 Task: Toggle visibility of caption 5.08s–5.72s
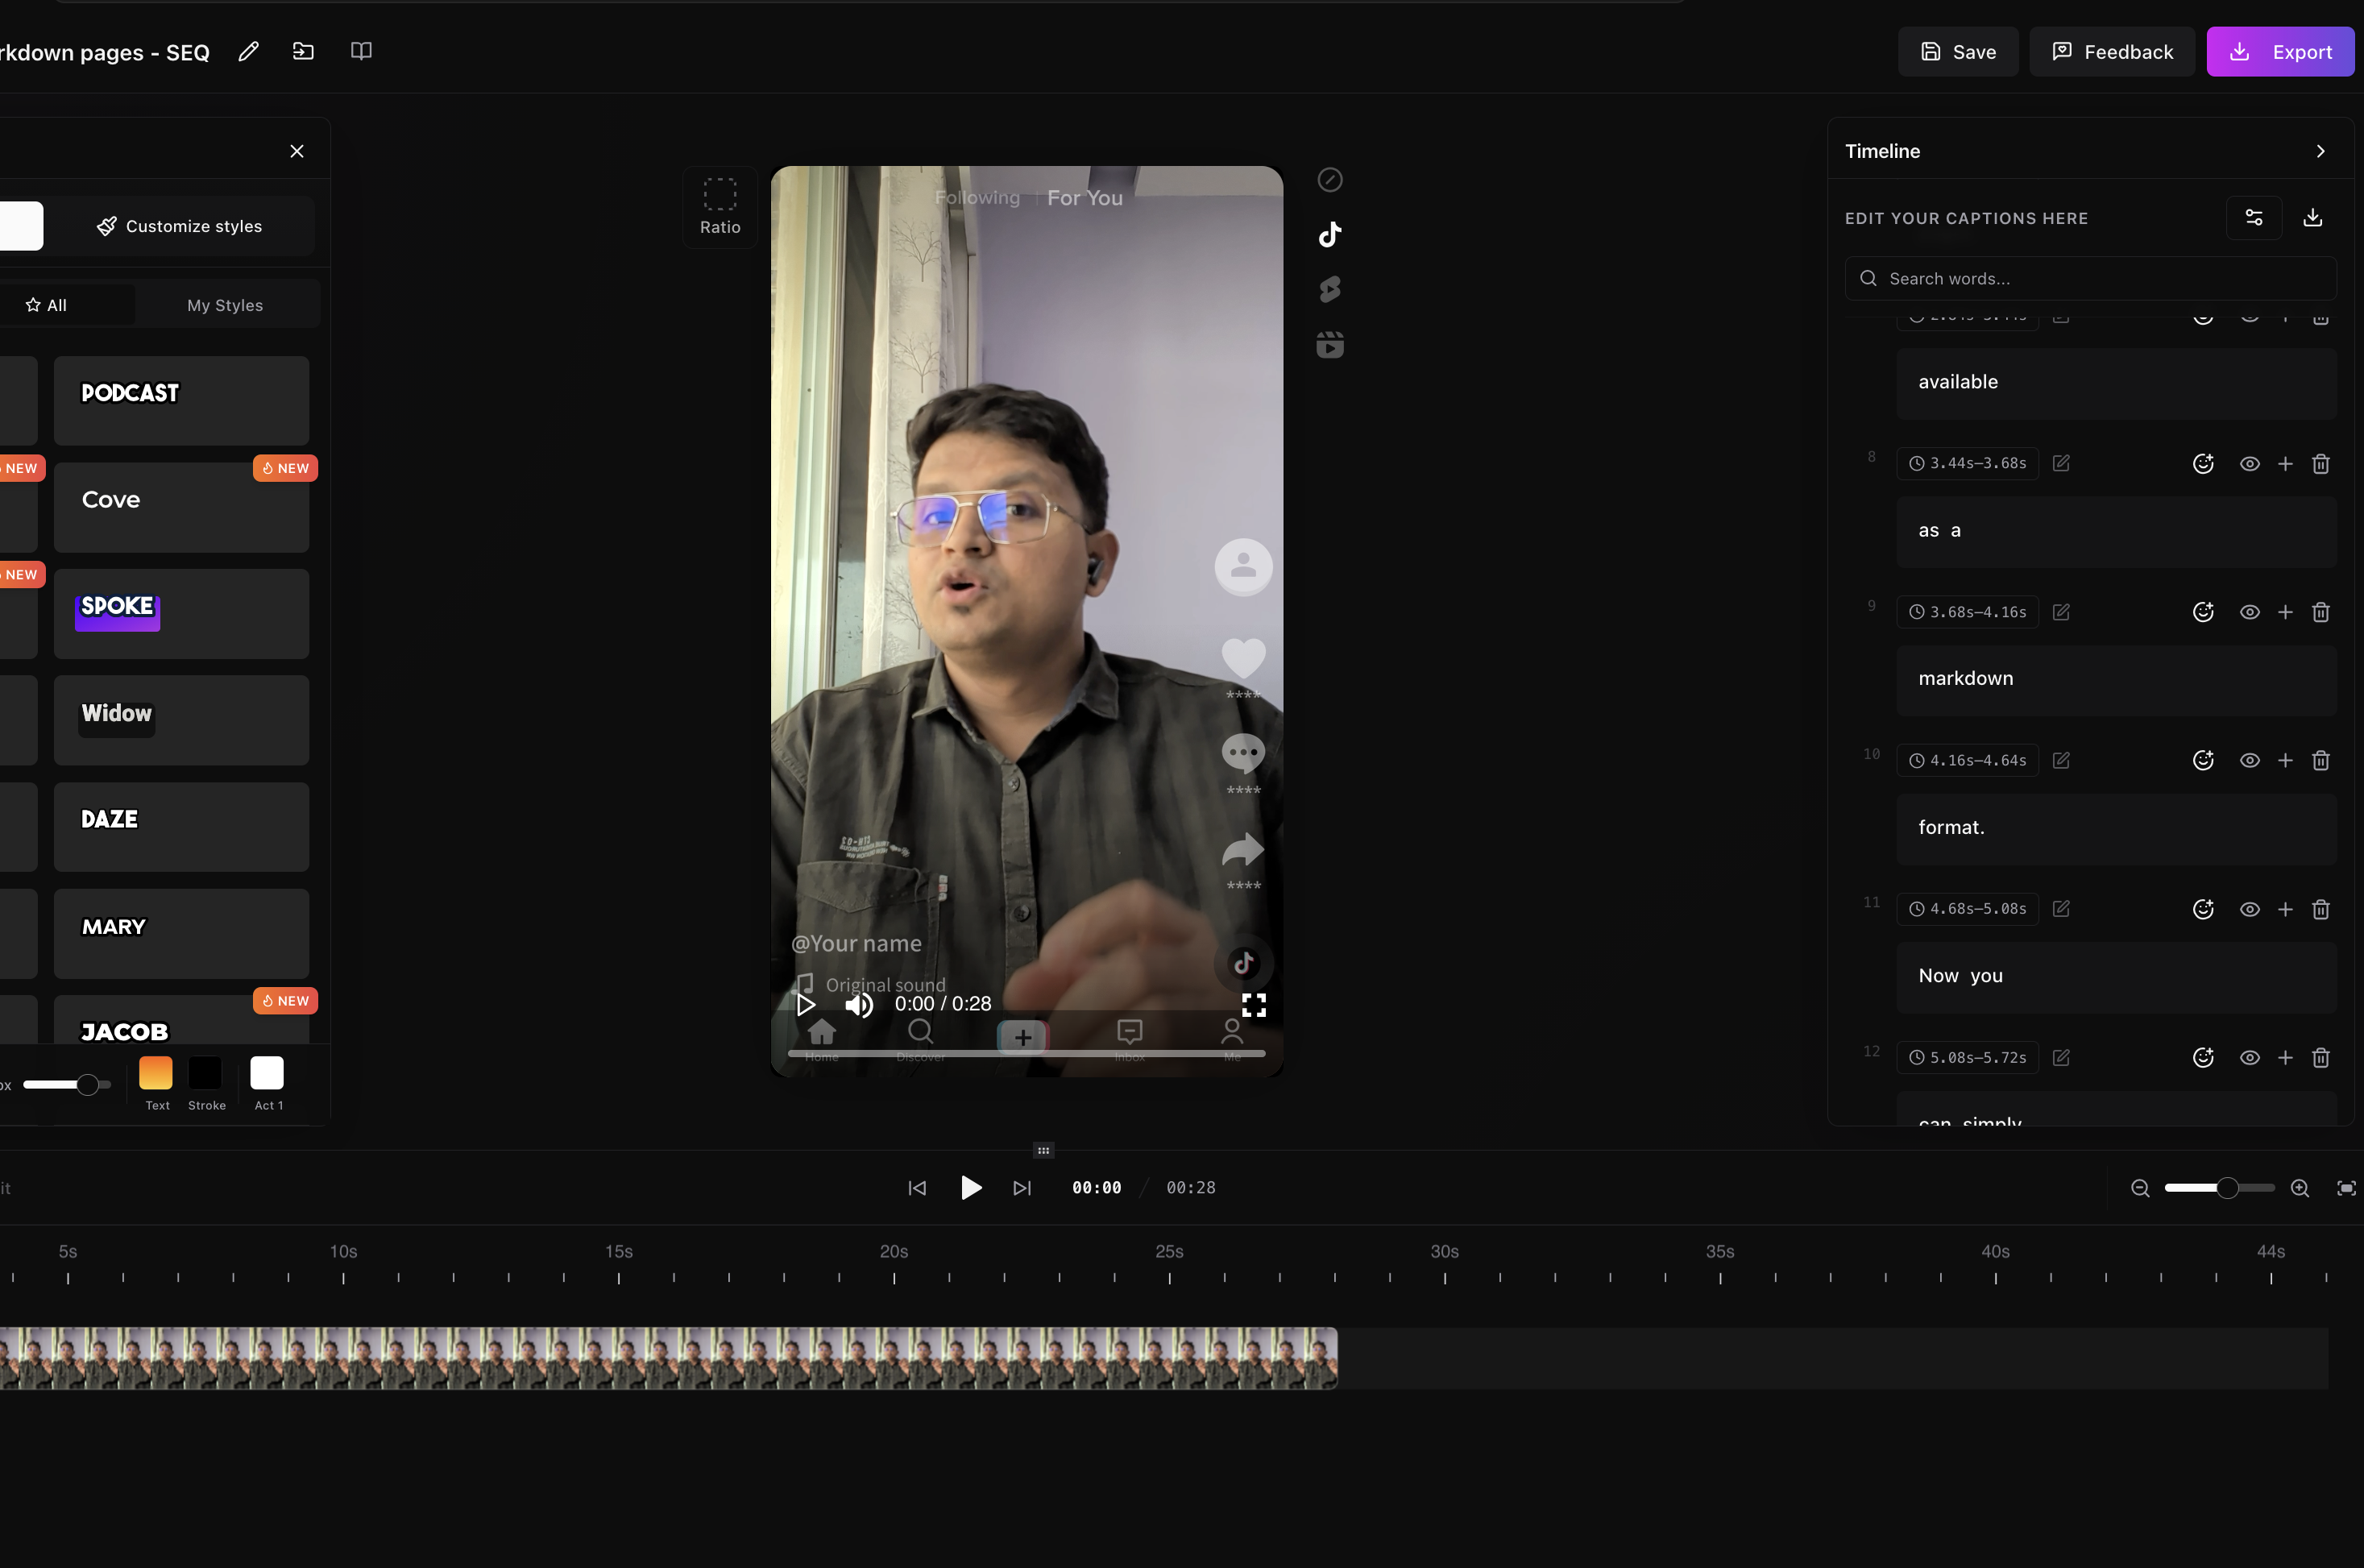[2249, 1058]
